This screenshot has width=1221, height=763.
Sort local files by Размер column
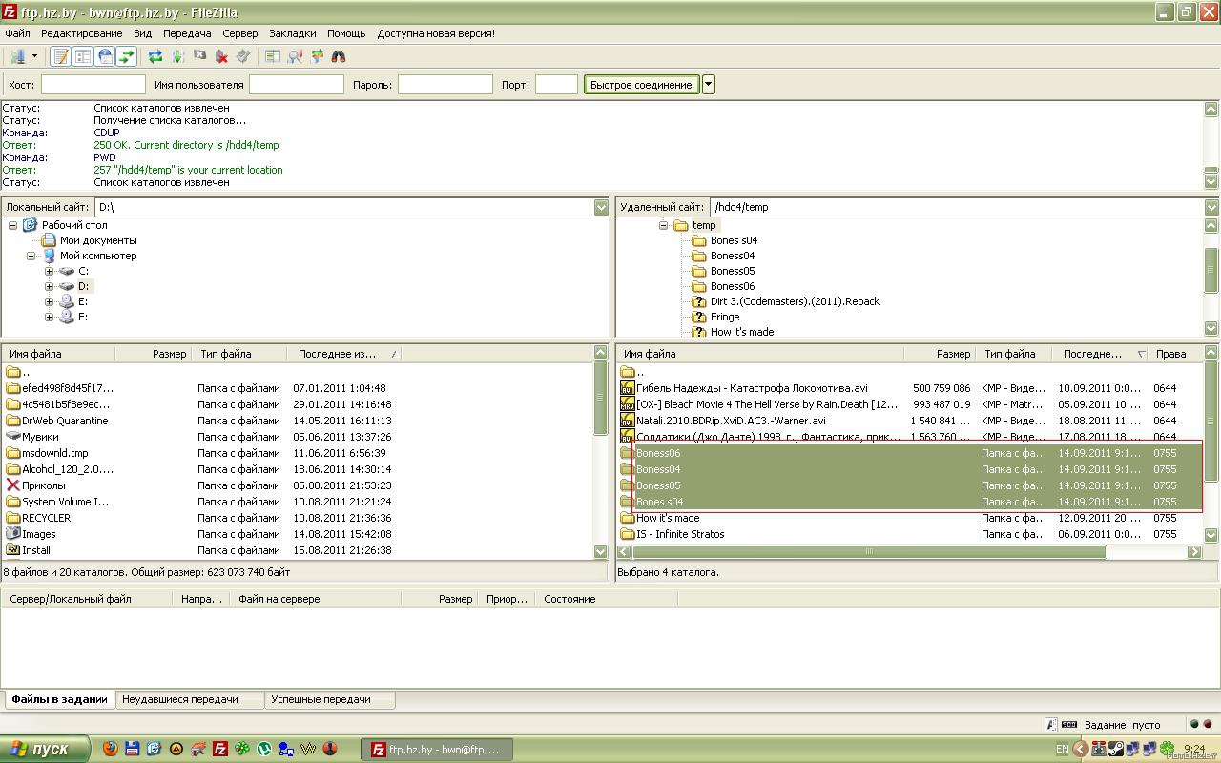[153, 354]
